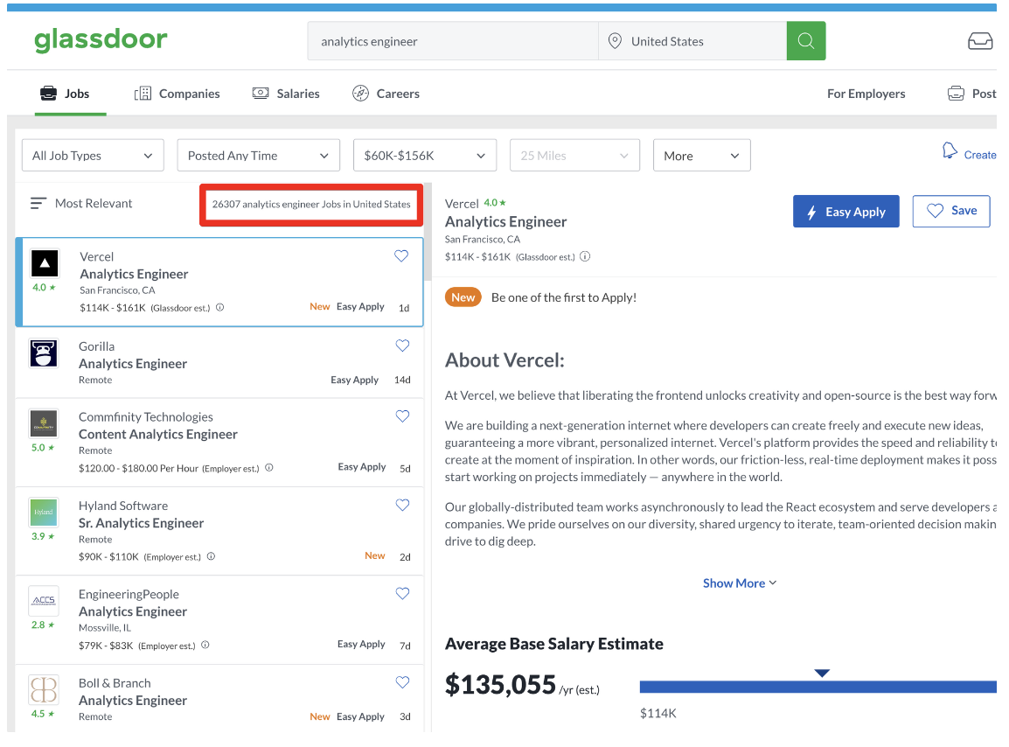Expand description with Show More
Viewport: 1009px width, 747px height.
(x=740, y=583)
